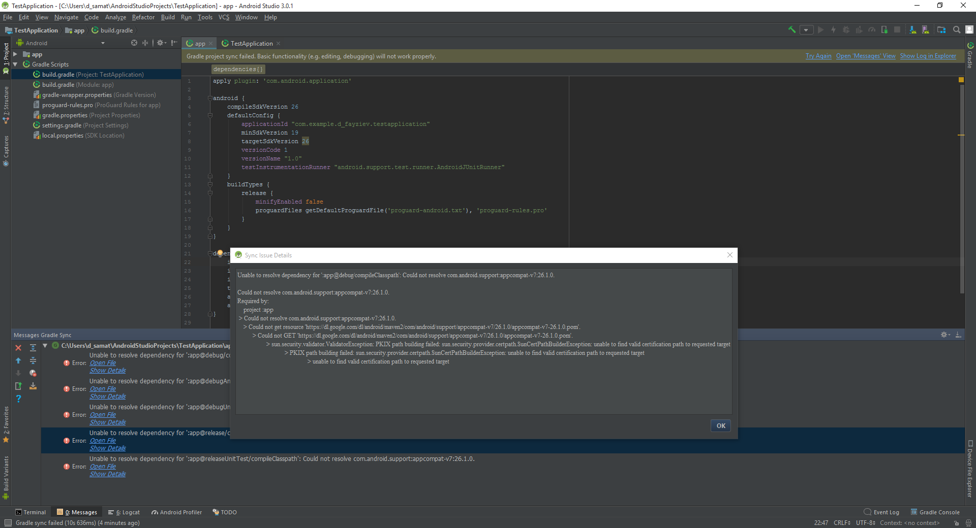
Task: Click Scroll from Source target icon
Action: click(x=134, y=43)
